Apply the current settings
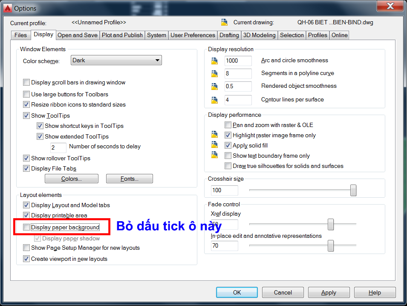 coord(329,292)
